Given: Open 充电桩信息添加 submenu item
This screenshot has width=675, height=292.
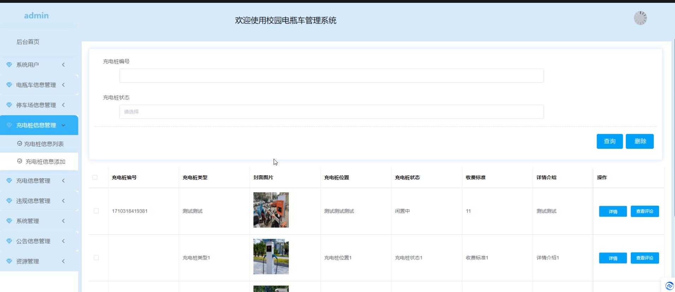Looking at the screenshot, I should 46,162.
